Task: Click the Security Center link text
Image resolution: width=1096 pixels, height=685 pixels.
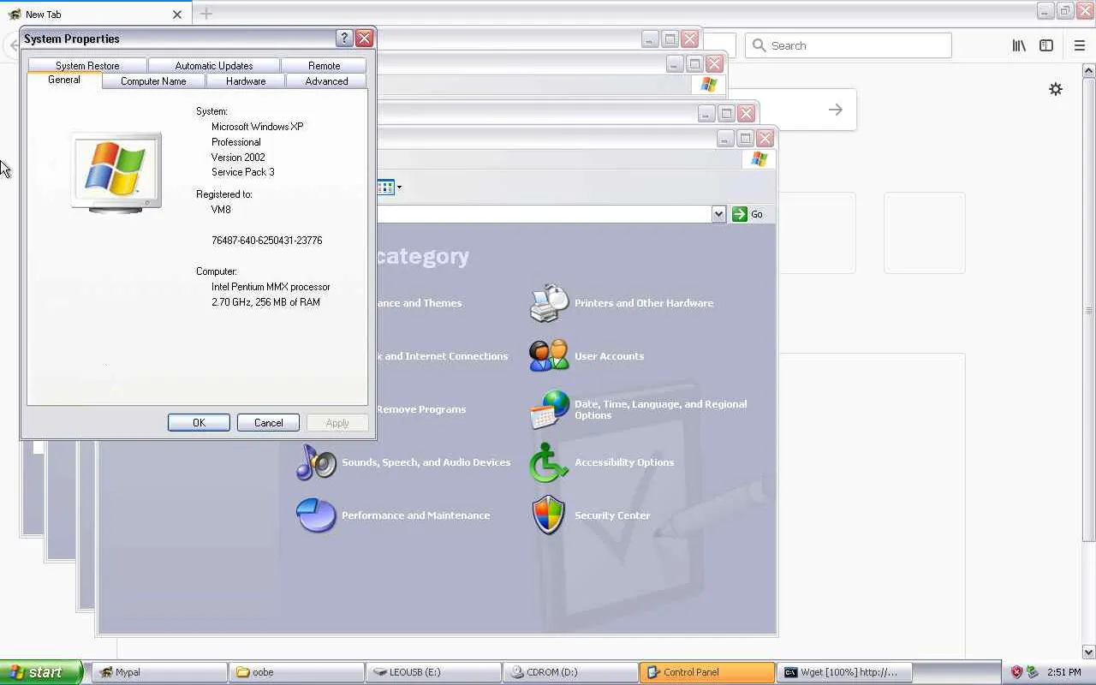Action: pyautogui.click(x=612, y=515)
